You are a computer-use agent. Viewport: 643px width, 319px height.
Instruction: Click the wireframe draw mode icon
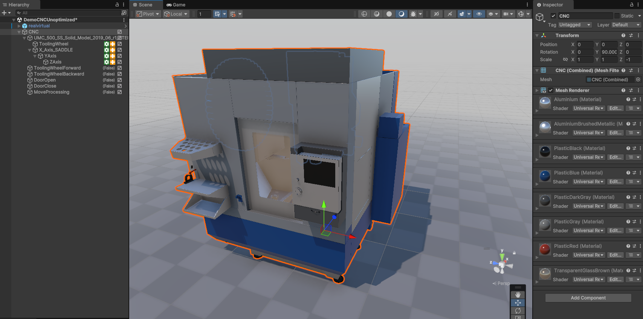(x=364, y=14)
